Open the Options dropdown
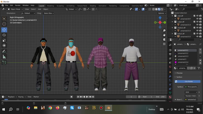Viewport: 203px width, 114px height. click(x=162, y=13)
